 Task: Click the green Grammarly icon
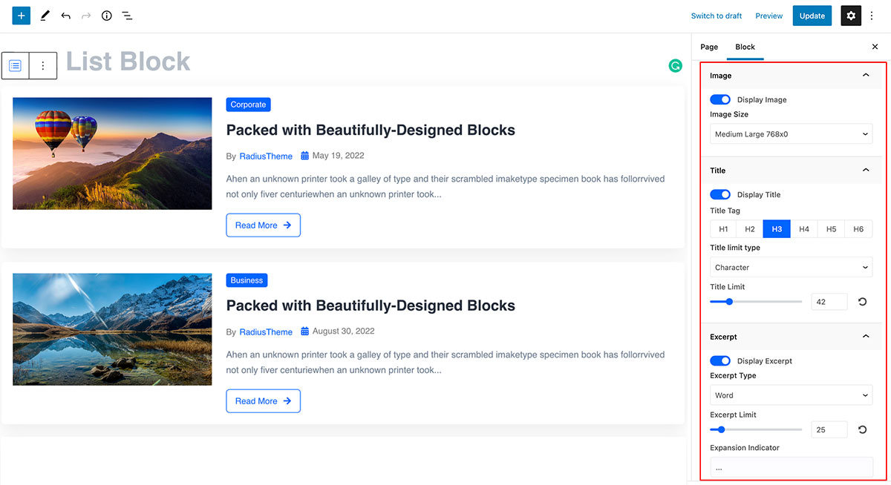tap(675, 65)
